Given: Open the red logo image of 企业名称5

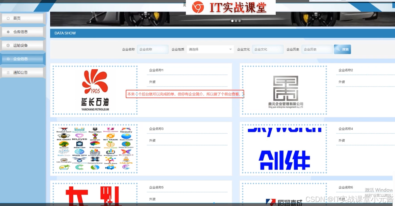Looking at the screenshot, I should tap(95, 193).
